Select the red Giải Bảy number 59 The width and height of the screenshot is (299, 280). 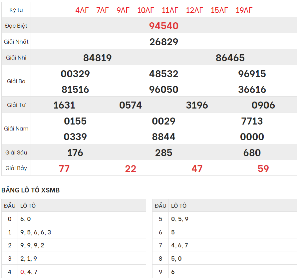(x=263, y=169)
